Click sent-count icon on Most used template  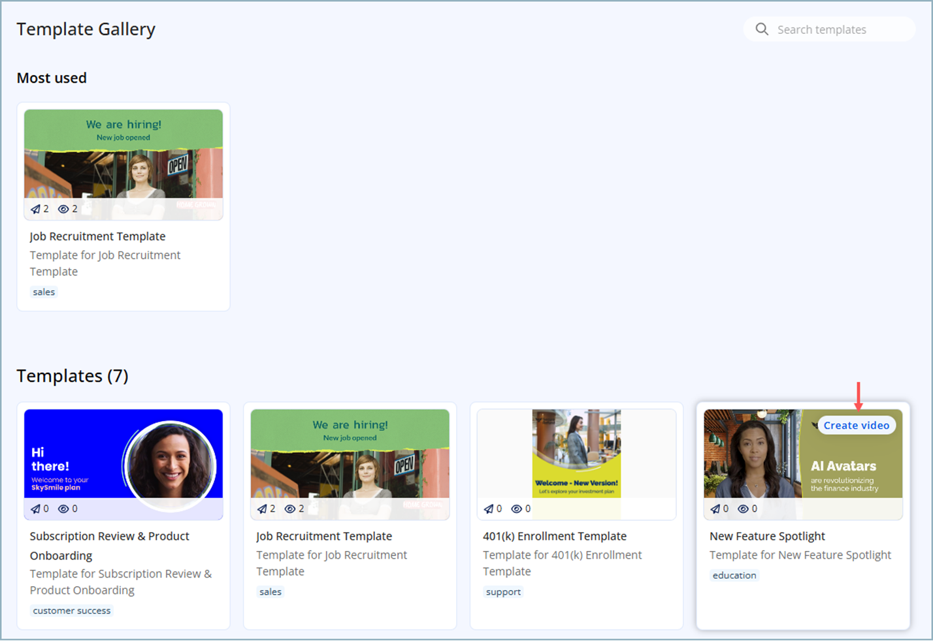click(35, 209)
